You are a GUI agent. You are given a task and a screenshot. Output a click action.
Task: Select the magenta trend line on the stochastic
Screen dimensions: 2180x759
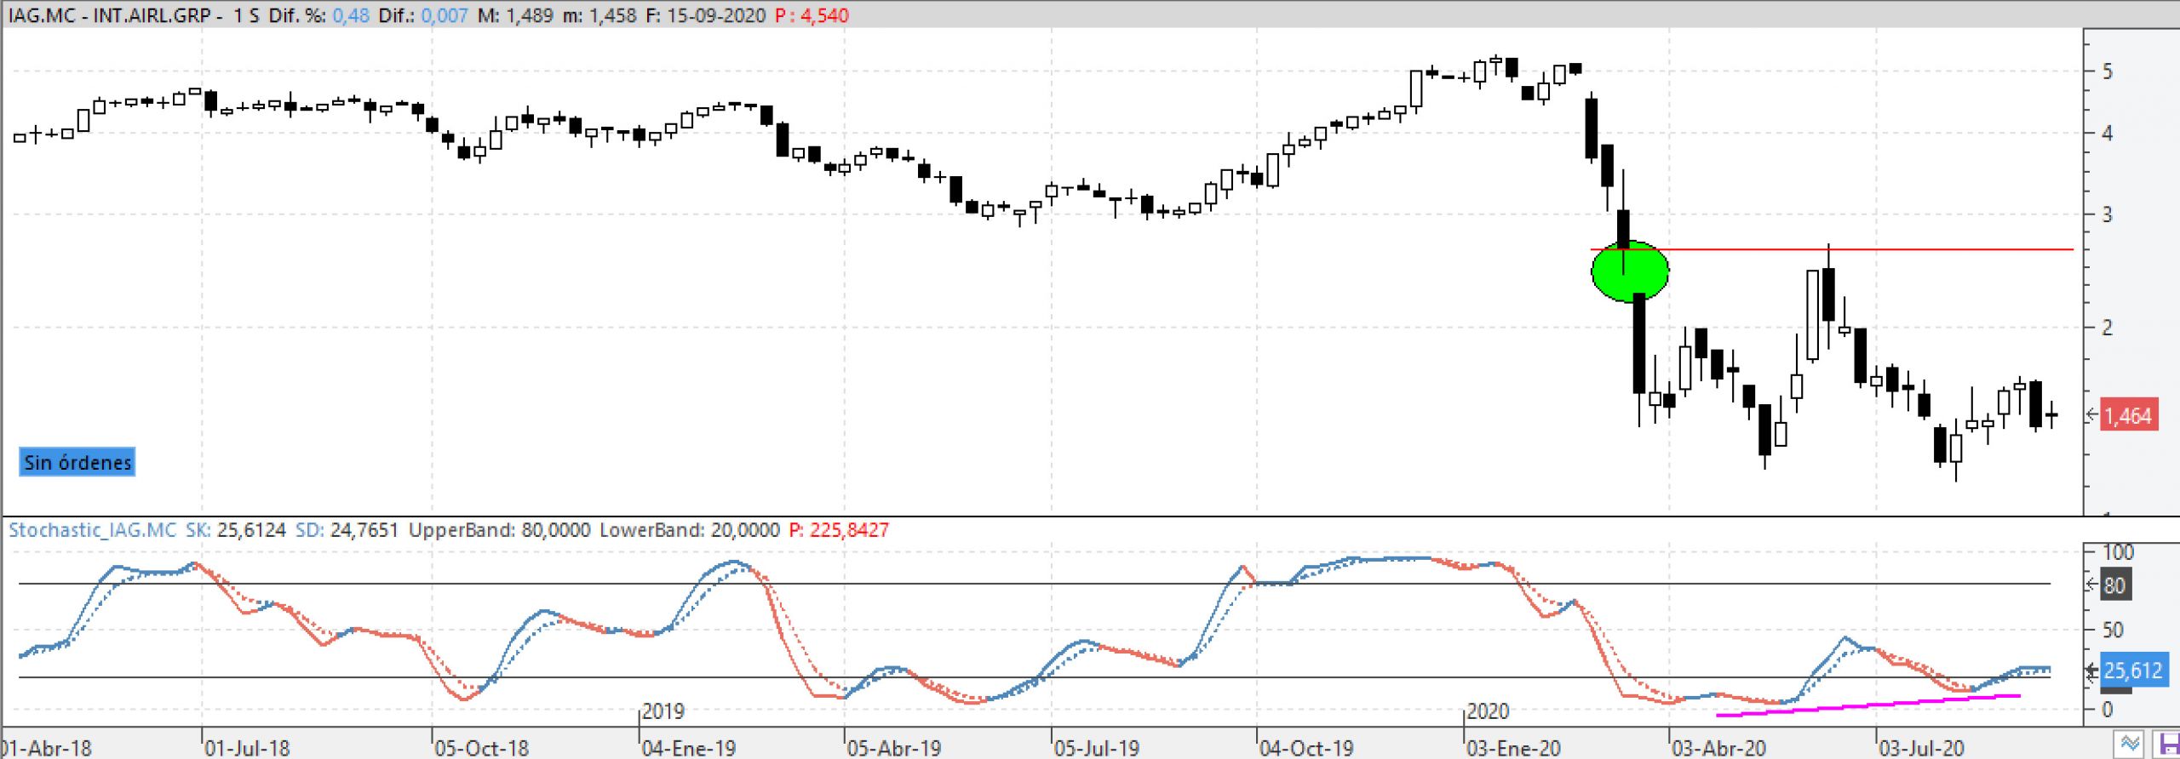(x=1873, y=705)
